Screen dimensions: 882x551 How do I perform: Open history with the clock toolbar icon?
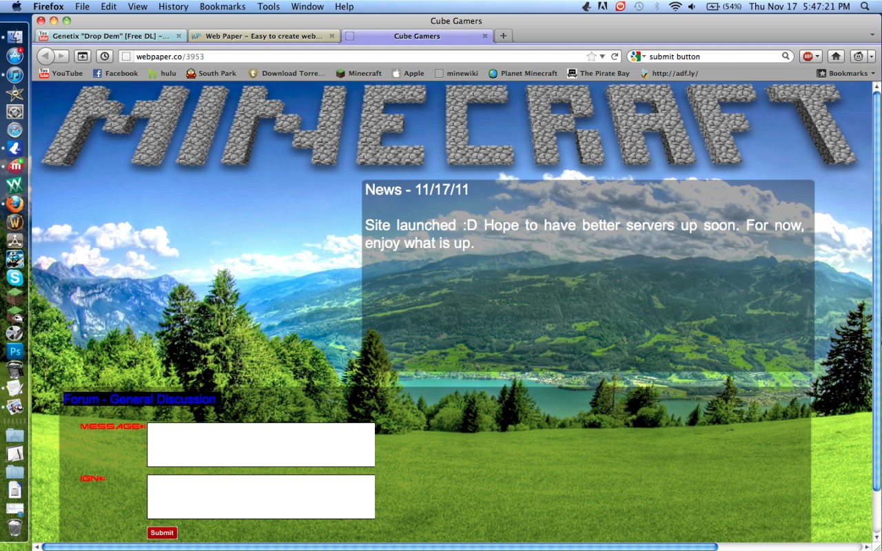coord(104,56)
